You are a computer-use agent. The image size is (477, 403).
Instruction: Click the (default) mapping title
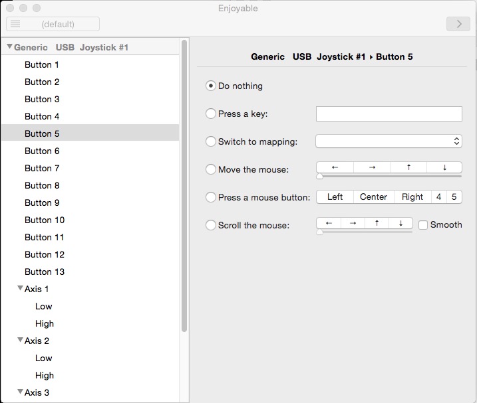pyautogui.click(x=58, y=25)
